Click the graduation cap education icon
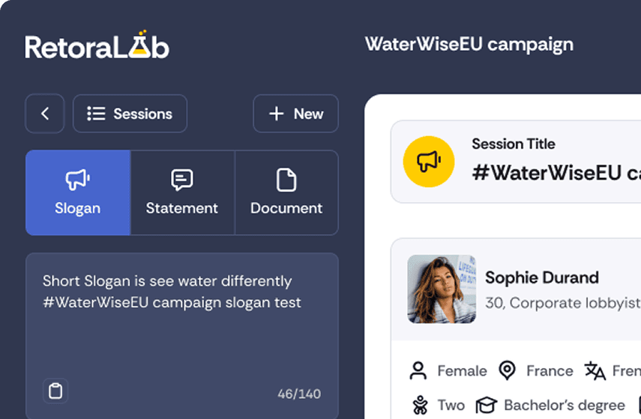Viewport: 641px width, 419px height. coord(487,405)
